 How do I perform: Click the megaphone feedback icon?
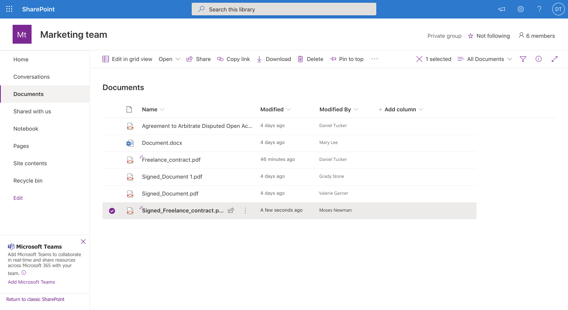pyautogui.click(x=502, y=9)
